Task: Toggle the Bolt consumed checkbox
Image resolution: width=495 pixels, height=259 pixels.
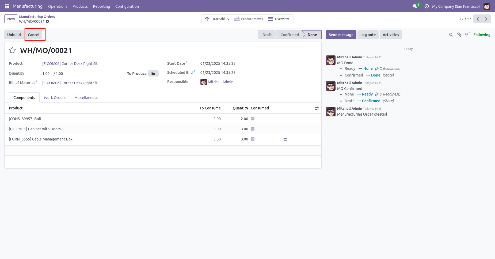Action: click(253, 119)
